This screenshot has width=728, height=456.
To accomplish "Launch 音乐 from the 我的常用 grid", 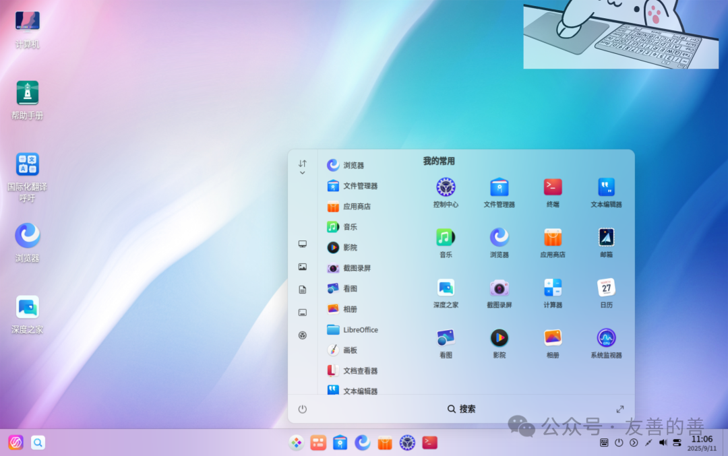I will click(x=446, y=243).
